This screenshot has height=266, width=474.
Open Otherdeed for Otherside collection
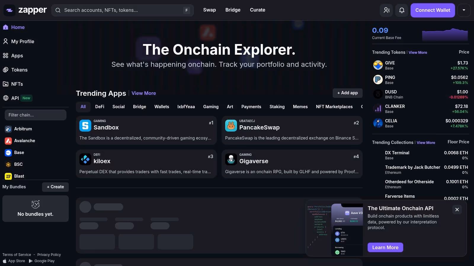(x=421, y=184)
